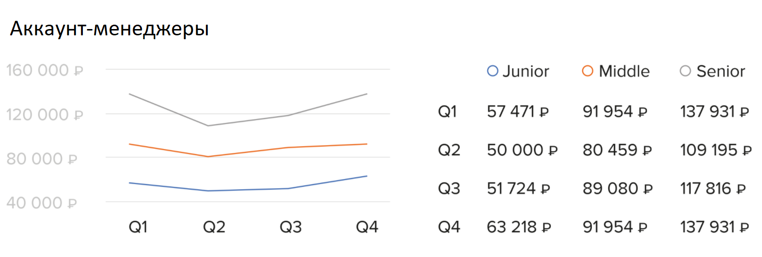This screenshot has width=762, height=257.
Task: Click the 40 000 ₽ y-axis label
Action: click(x=42, y=203)
